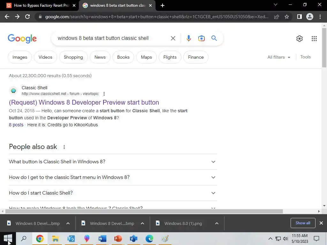Expand 'classic Start menu in Windows 8' question
This screenshot has width=327, height=245.
113,177
